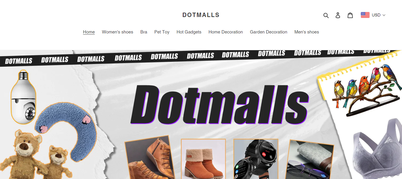
Task: Open Home Decoration category
Action: coord(226,32)
